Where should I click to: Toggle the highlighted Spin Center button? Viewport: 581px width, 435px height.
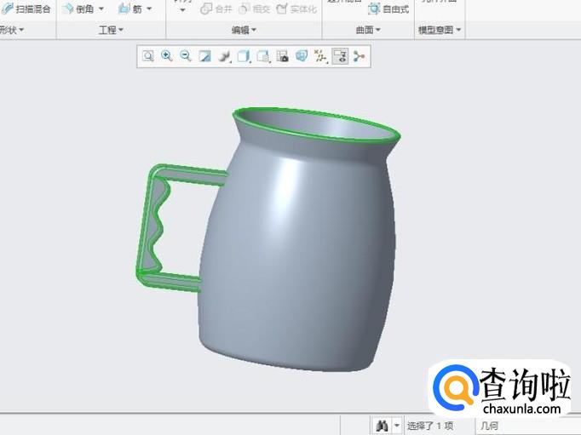click(340, 56)
